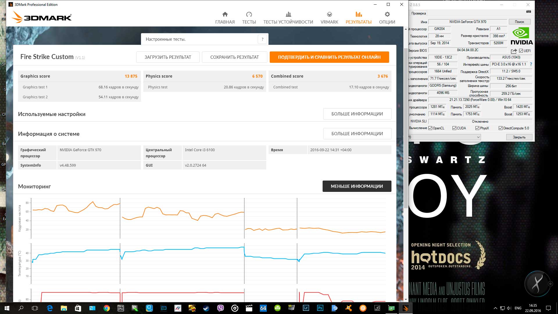The image size is (558, 314).
Task: Open the ОПЦИИ settings gear
Action: (387, 18)
